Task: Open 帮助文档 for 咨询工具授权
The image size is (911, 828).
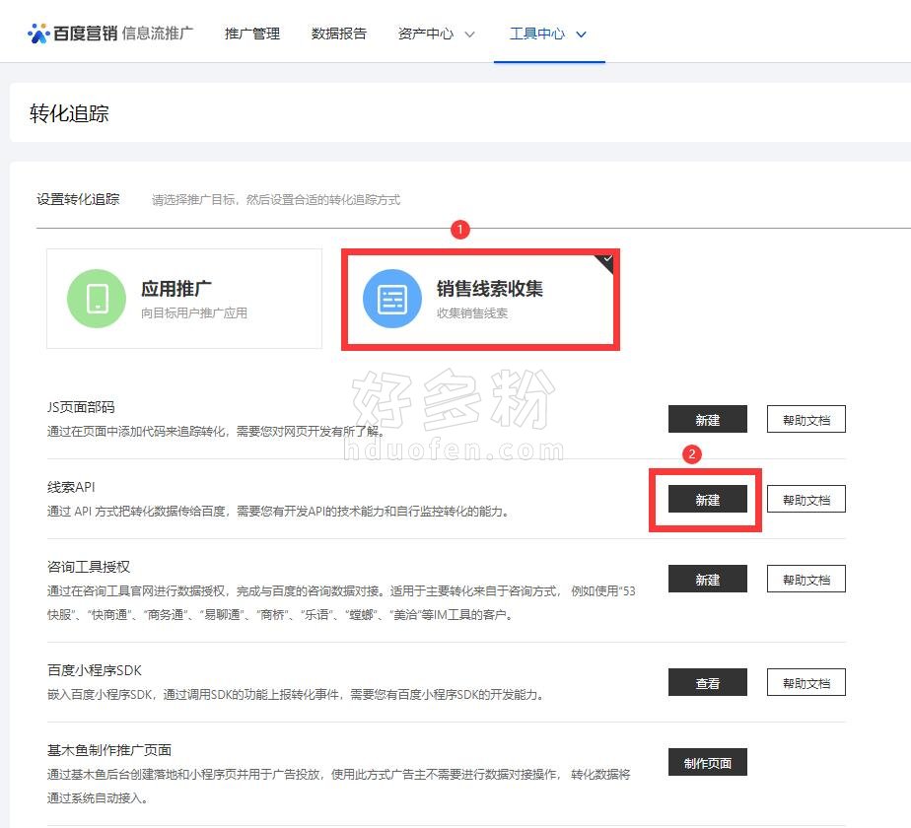Action: 806,579
